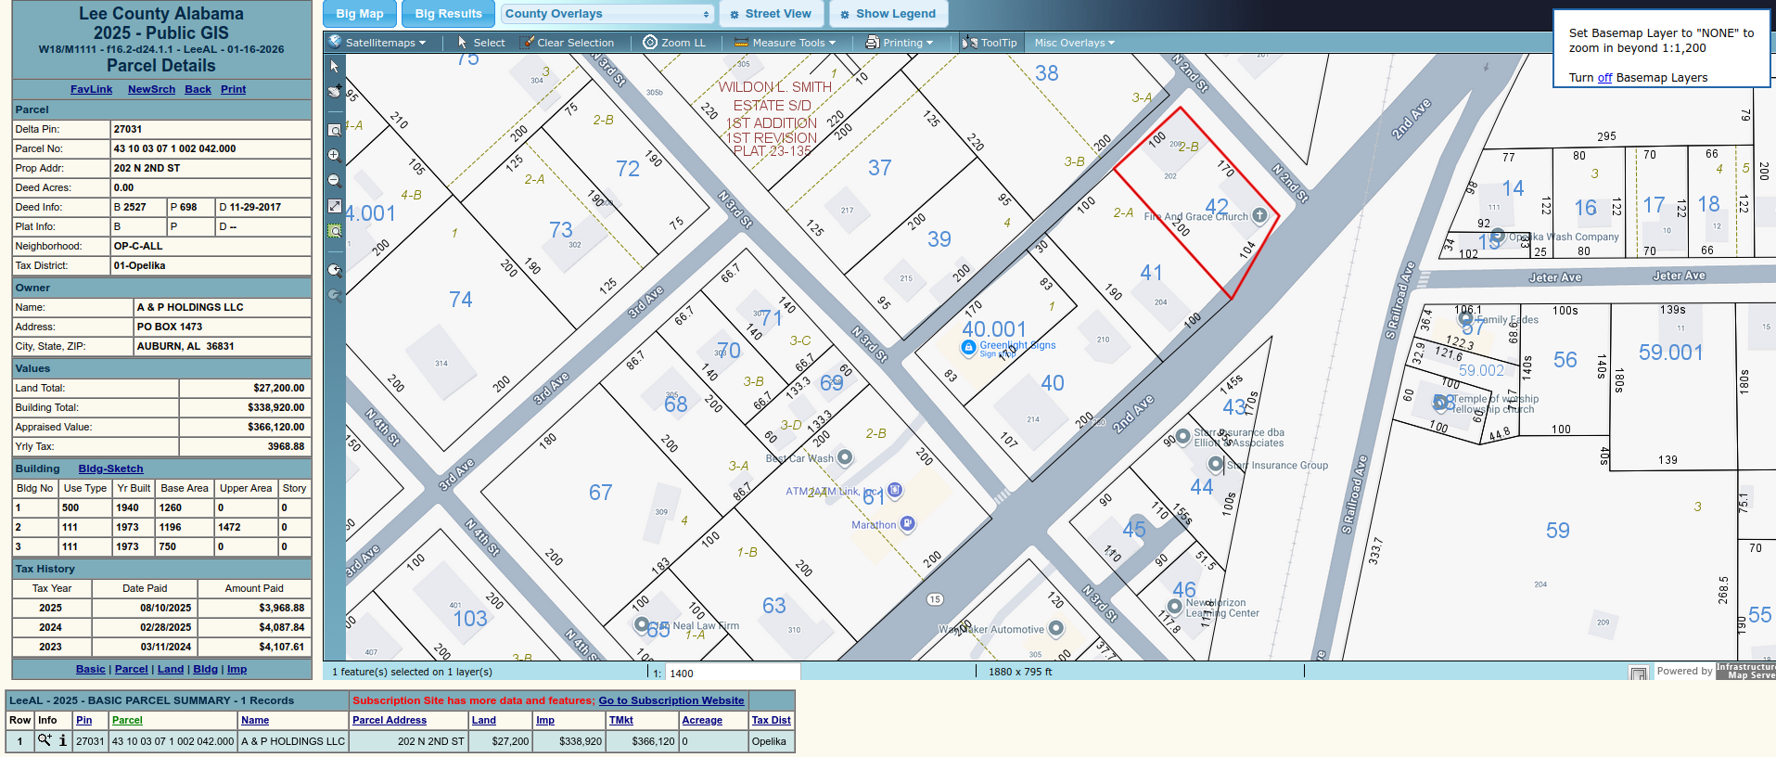Choose the zoom-in magnifier tool
The height and width of the screenshot is (757, 1776).
335,156
